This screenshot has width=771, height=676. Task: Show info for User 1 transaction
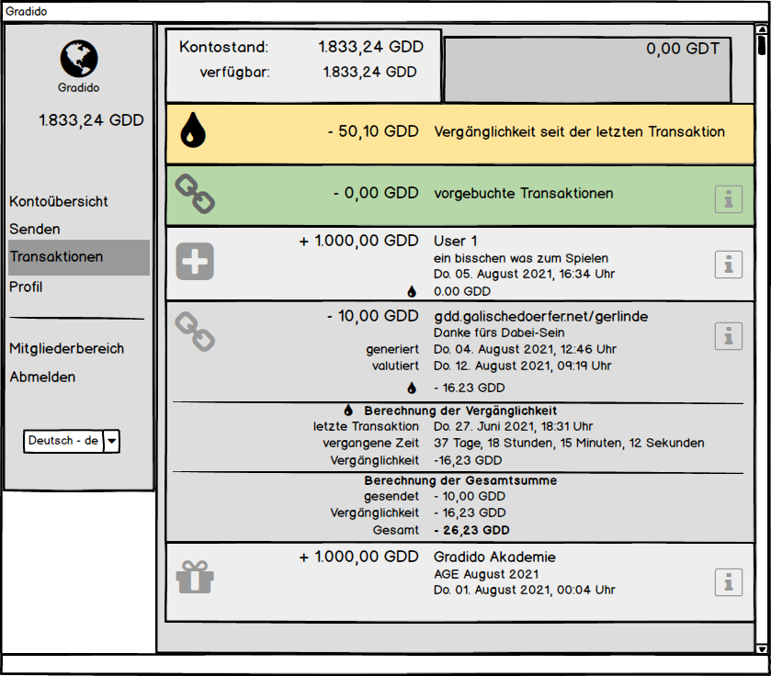728,265
